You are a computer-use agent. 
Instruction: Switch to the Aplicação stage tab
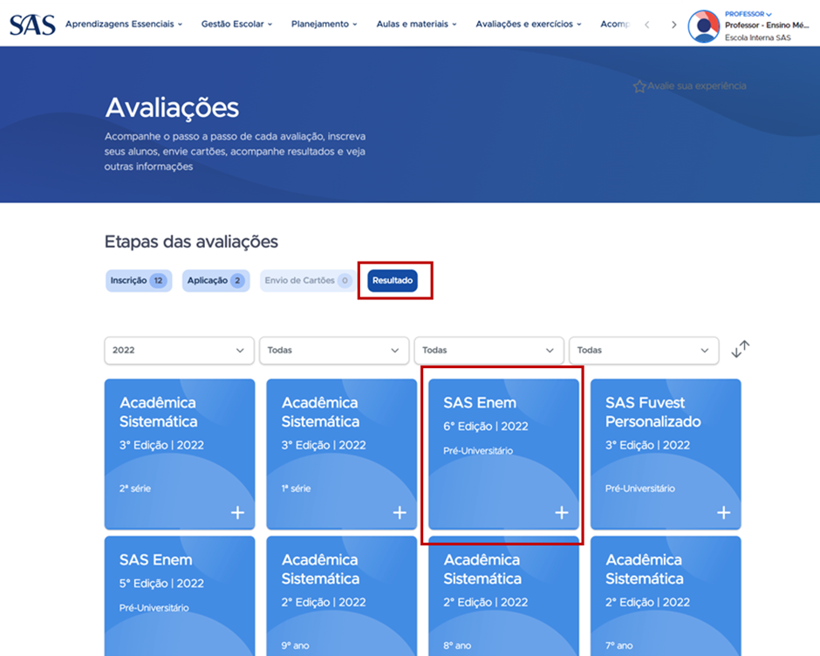(216, 280)
